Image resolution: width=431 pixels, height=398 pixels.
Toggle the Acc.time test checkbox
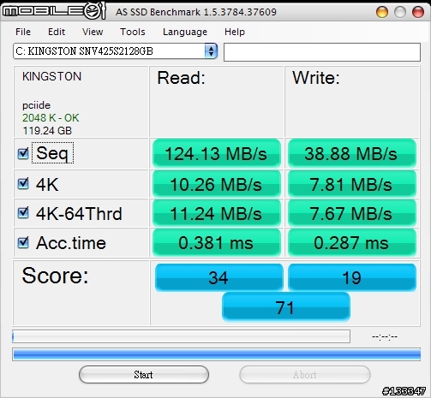point(23,243)
